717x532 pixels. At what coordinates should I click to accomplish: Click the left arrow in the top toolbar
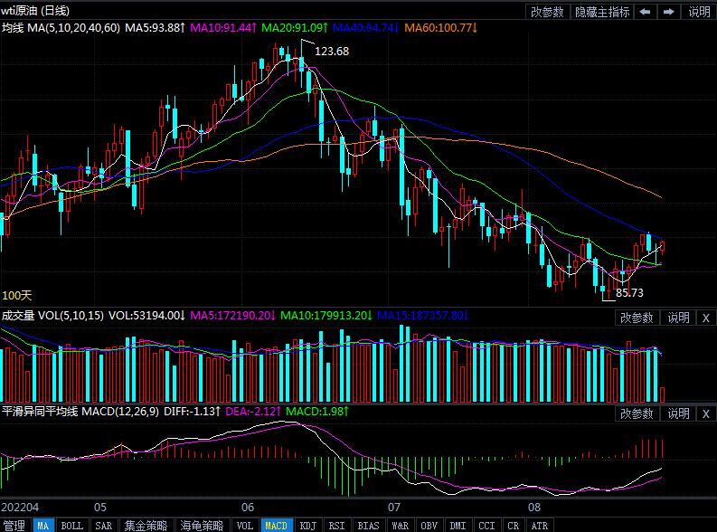tap(645, 12)
